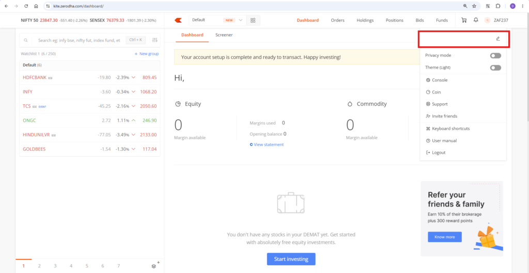Image resolution: width=529 pixels, height=273 pixels.
Task: Collapse the Default (6) group header
Action: pos(90,65)
